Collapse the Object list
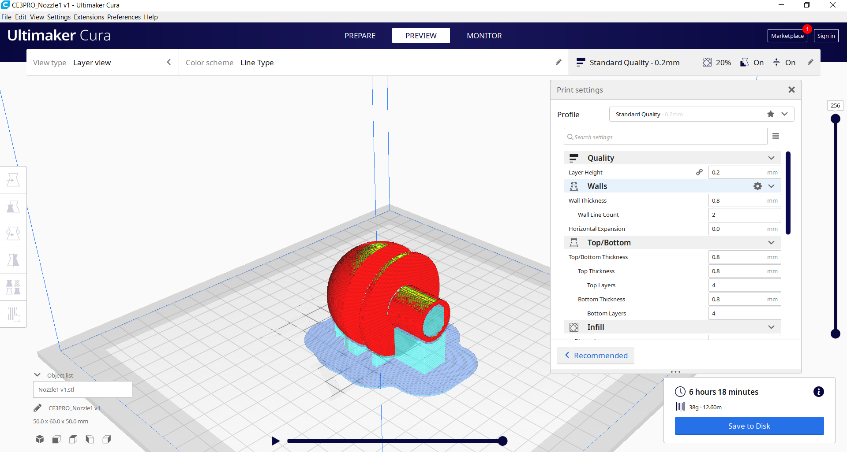 click(x=37, y=375)
